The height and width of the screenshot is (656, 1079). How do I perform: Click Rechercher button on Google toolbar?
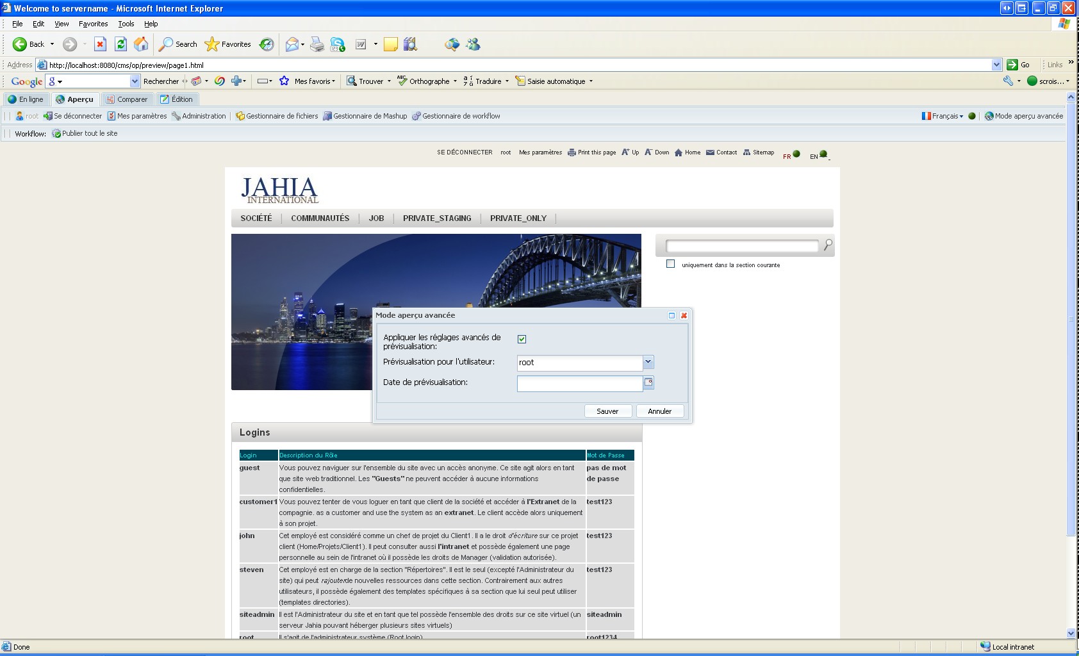click(x=161, y=81)
